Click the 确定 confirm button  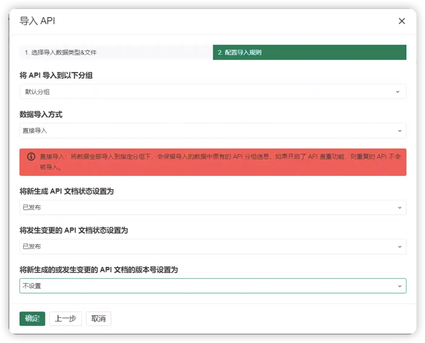coord(32,318)
